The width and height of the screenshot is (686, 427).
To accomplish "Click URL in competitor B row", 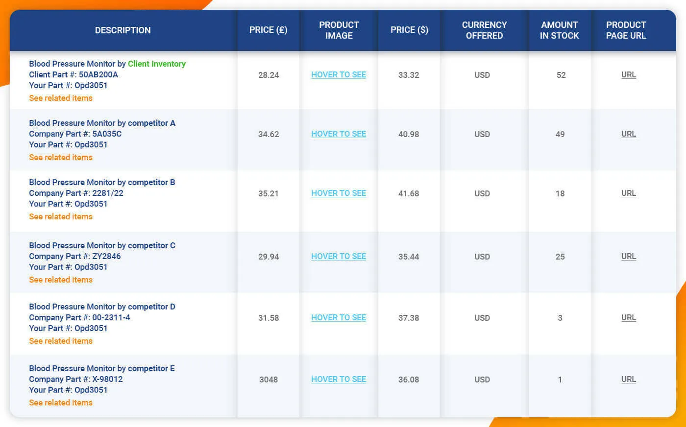I will pyautogui.click(x=629, y=193).
